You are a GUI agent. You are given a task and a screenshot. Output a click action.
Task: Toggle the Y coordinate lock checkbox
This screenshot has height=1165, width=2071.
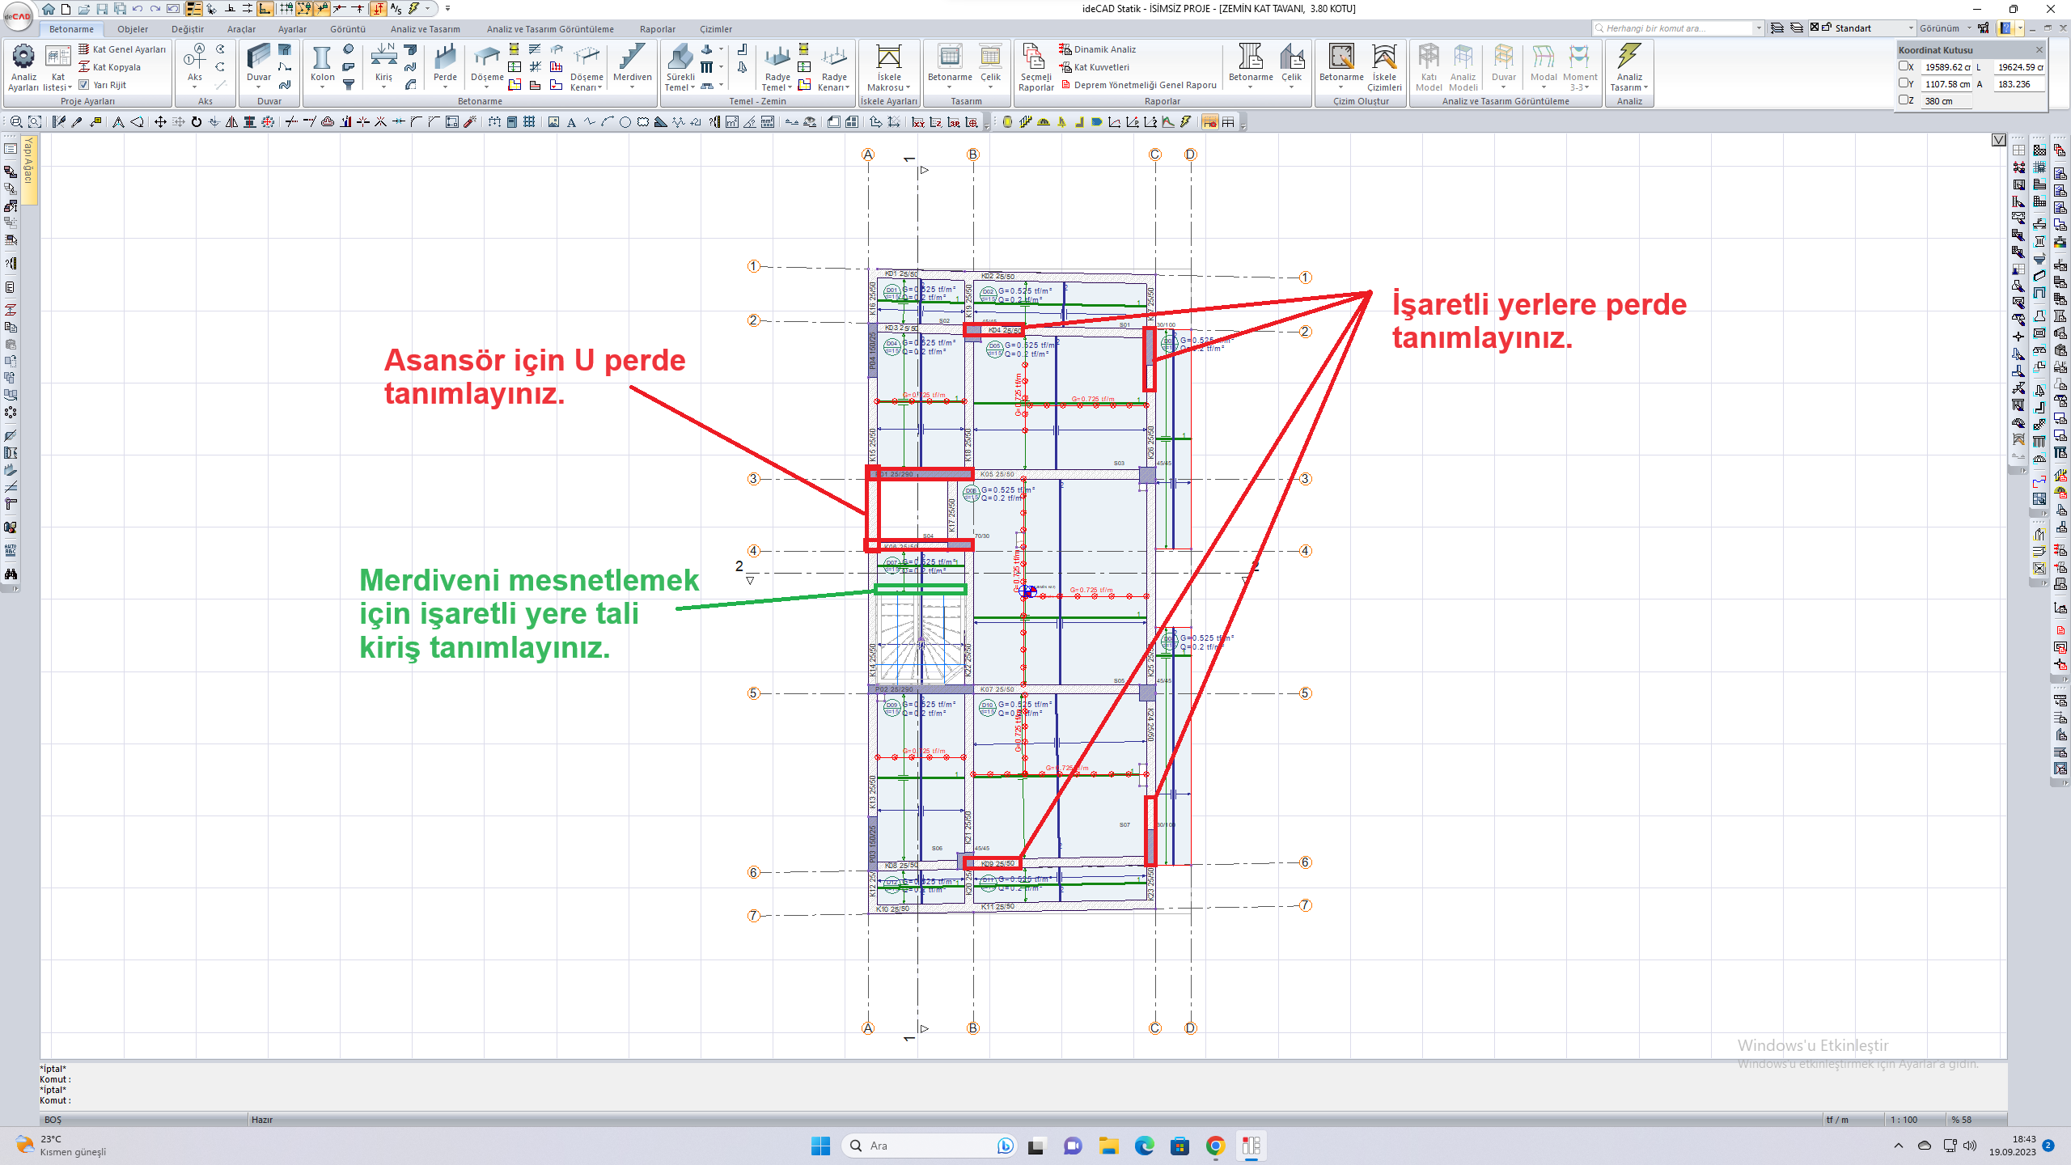pos(1904,83)
